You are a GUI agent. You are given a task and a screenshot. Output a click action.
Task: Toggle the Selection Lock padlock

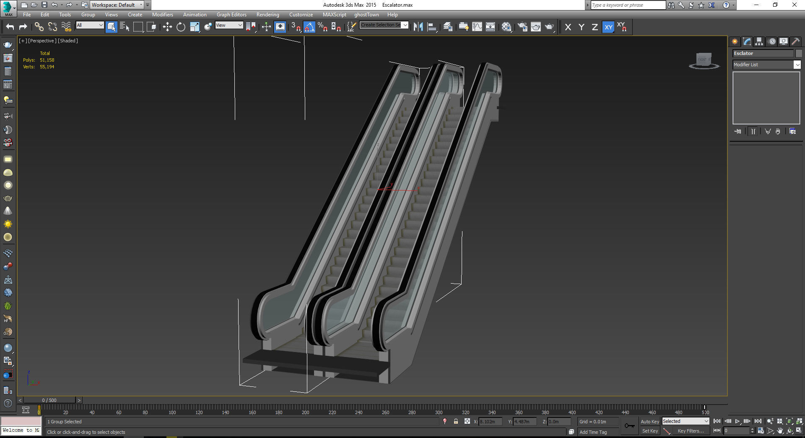click(x=456, y=421)
